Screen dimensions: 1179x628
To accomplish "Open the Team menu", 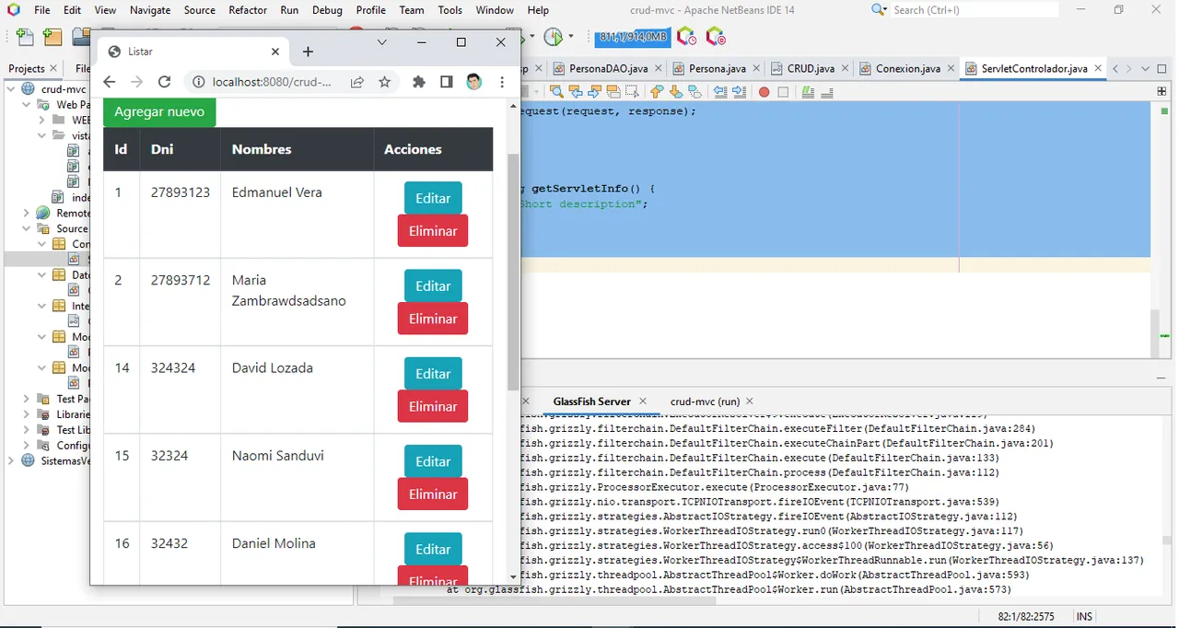I will point(412,10).
